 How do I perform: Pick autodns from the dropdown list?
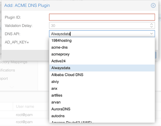102,116
